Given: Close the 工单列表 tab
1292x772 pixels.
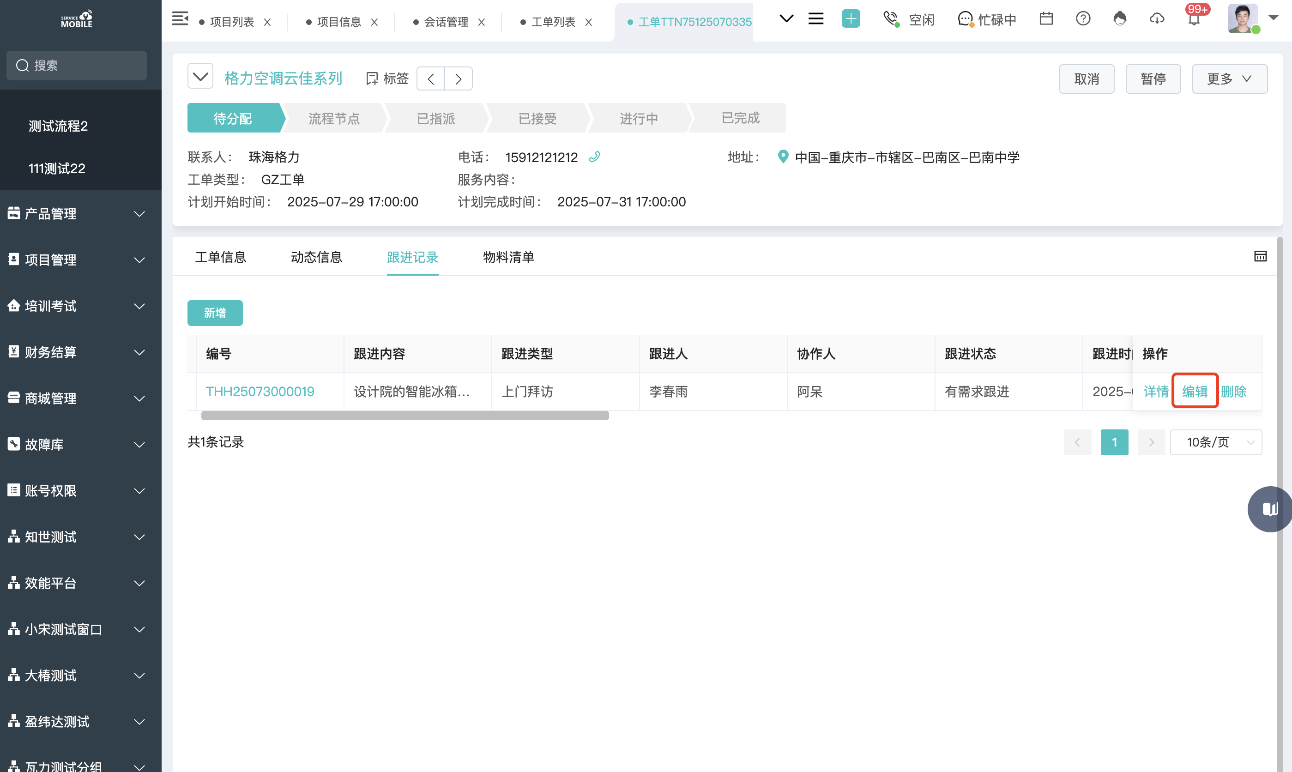Looking at the screenshot, I should pyautogui.click(x=589, y=22).
